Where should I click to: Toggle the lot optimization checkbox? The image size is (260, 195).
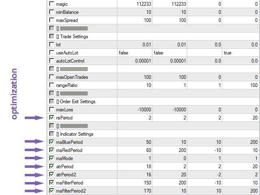52,44
